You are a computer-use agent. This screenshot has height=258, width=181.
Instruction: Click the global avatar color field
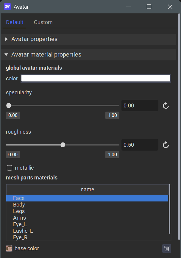(x=96, y=78)
